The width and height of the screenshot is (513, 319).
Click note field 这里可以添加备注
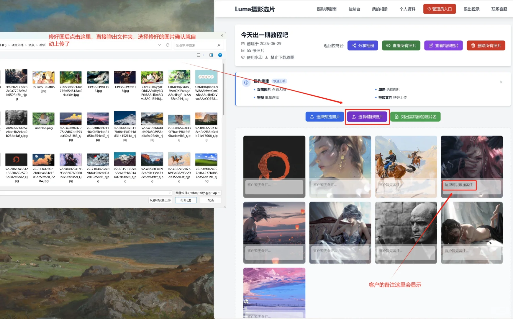(x=471, y=187)
